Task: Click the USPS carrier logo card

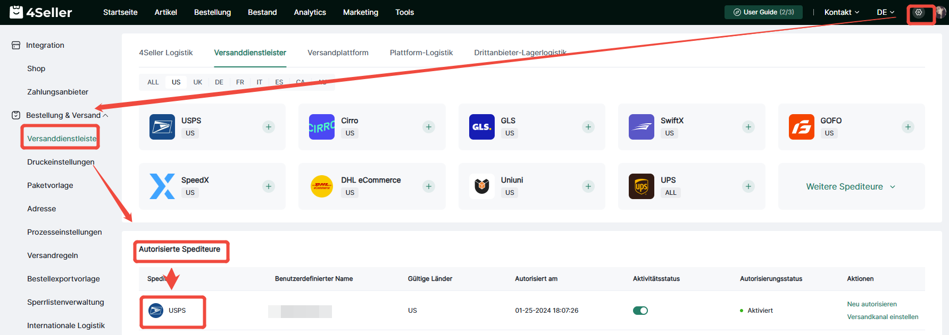Action: (x=162, y=127)
